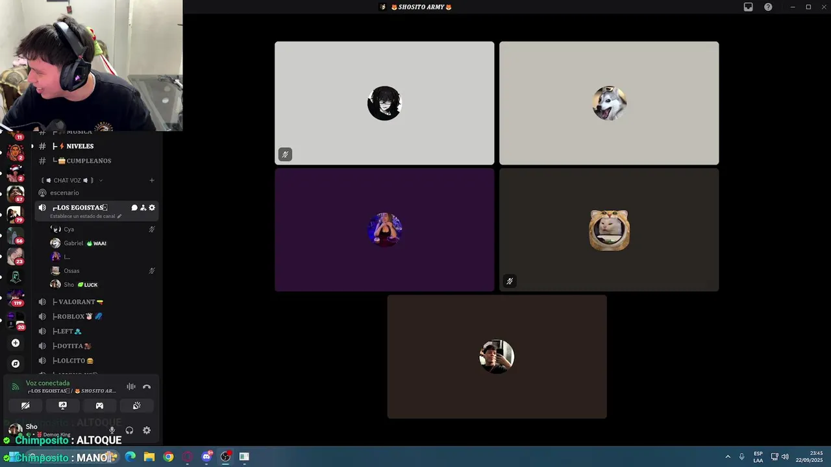Start an activity with game controller button
Screen dimensions: 831x467
[99, 405]
